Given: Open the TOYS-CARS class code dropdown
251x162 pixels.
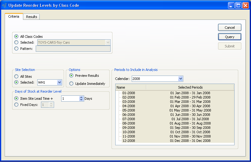Looking at the screenshot, I should [108, 42].
